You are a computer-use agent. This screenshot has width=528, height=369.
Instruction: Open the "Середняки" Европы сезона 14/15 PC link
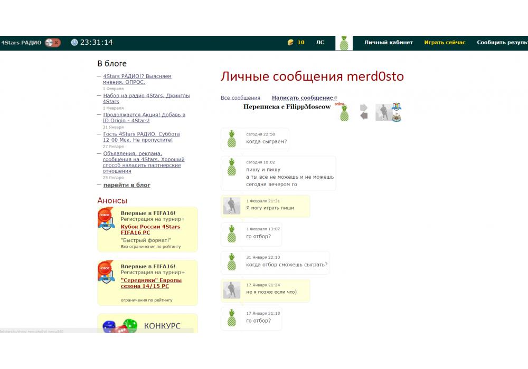click(151, 283)
